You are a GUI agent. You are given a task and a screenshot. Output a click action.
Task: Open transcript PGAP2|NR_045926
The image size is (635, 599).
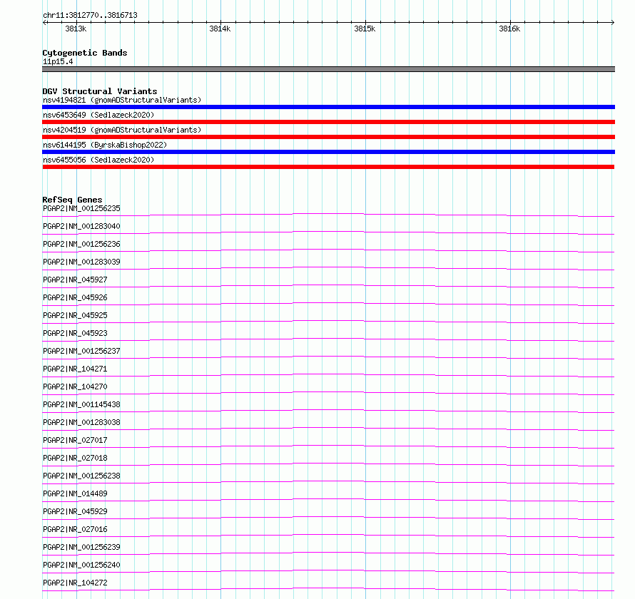click(75, 297)
